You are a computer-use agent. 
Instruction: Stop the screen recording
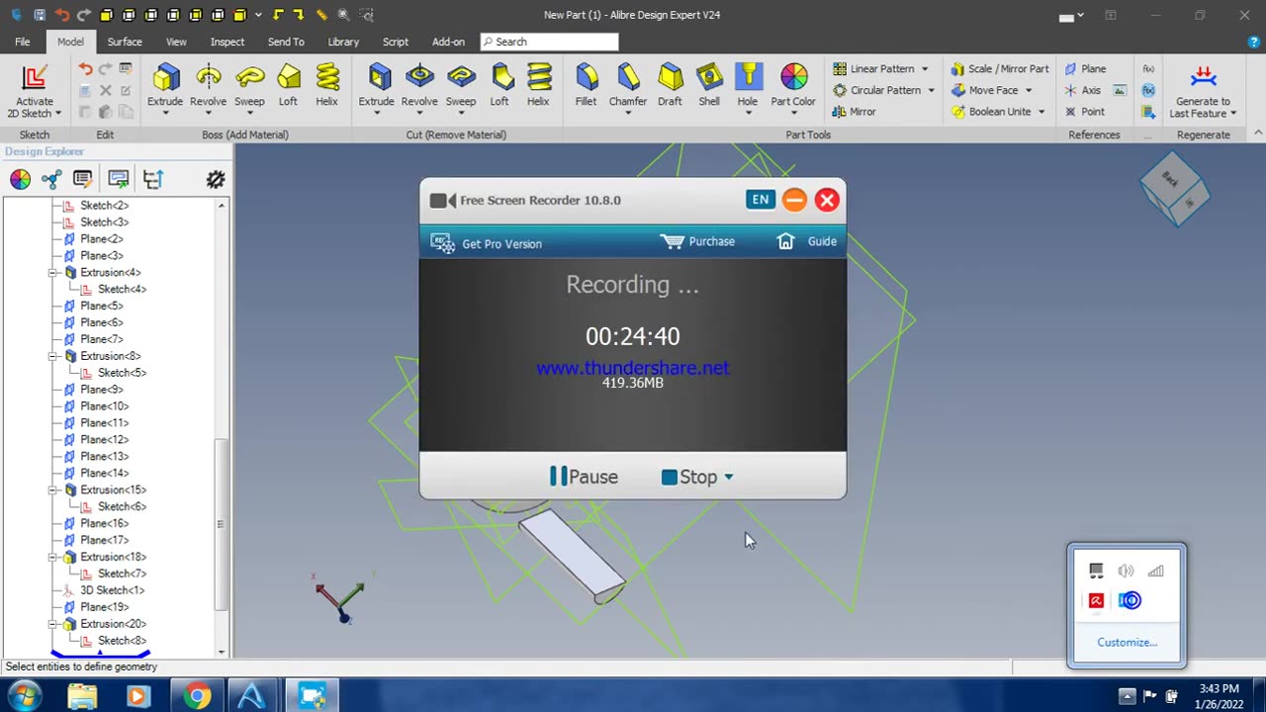pos(689,477)
